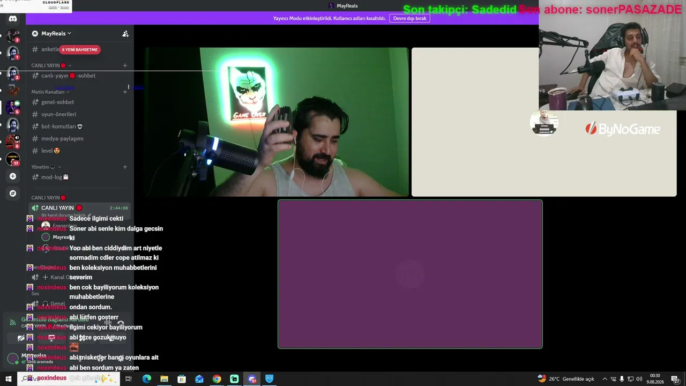Image resolution: width=686 pixels, height=386 pixels.
Task: Show hidden system tray icons
Action: pos(605,379)
